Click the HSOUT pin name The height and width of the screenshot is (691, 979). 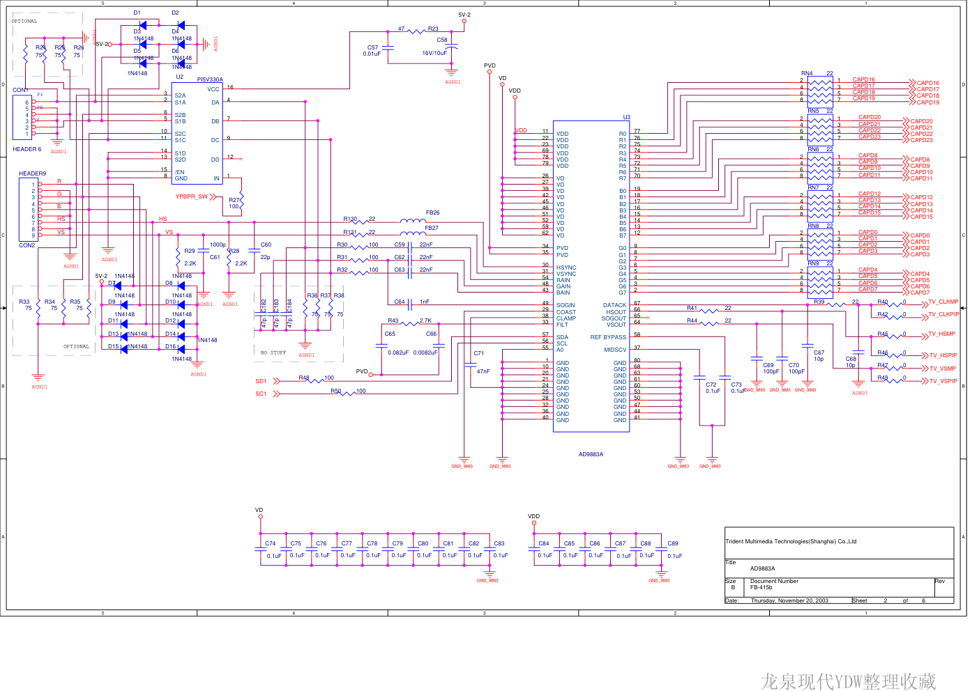[x=616, y=312]
